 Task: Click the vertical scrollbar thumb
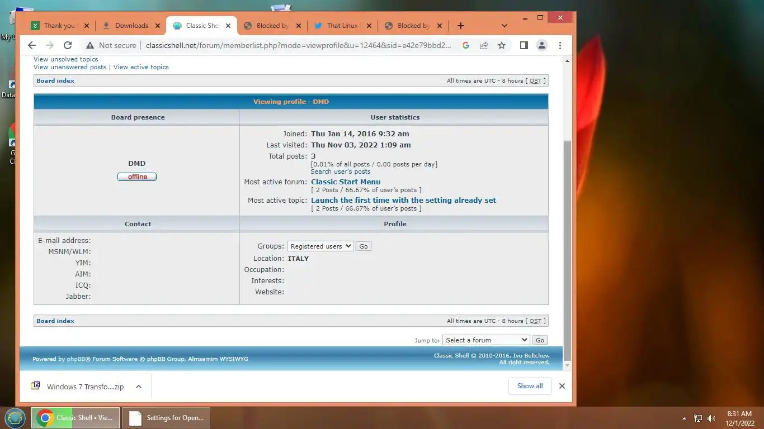(x=567, y=250)
